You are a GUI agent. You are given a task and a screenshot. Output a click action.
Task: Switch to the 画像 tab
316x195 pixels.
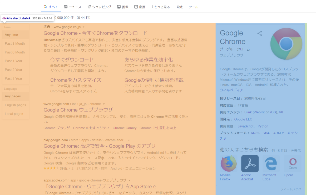coord(123,7)
